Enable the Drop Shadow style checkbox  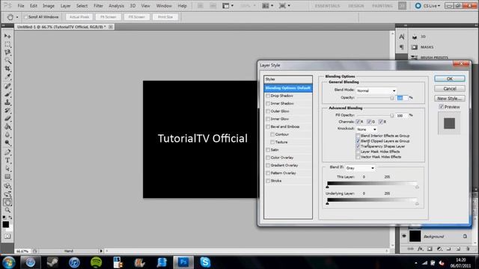[x=268, y=96]
